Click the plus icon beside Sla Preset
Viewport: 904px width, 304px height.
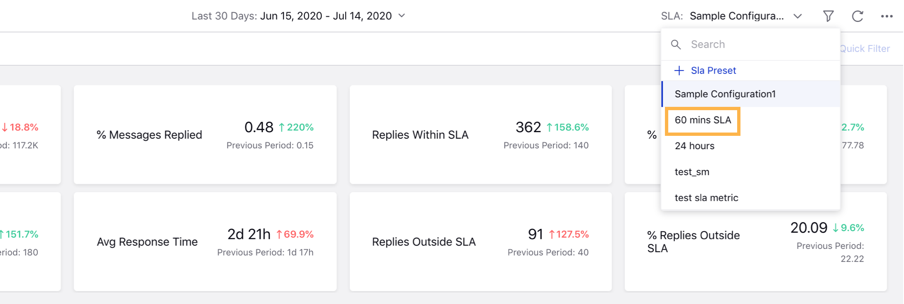(x=679, y=70)
